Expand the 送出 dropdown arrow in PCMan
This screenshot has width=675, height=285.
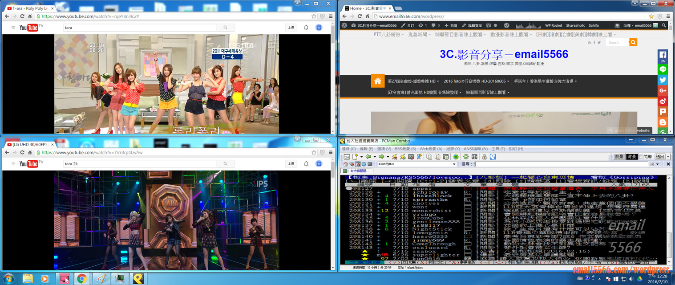pyautogui.click(x=668, y=157)
